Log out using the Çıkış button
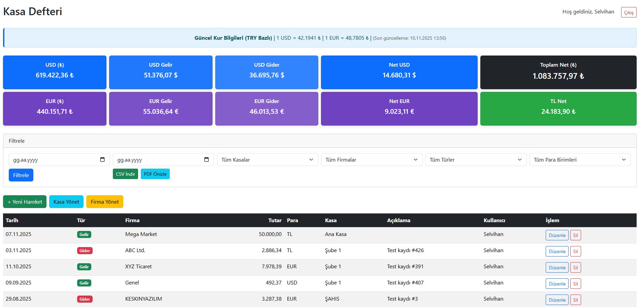Screen dimensions: 639x307 click(629, 12)
